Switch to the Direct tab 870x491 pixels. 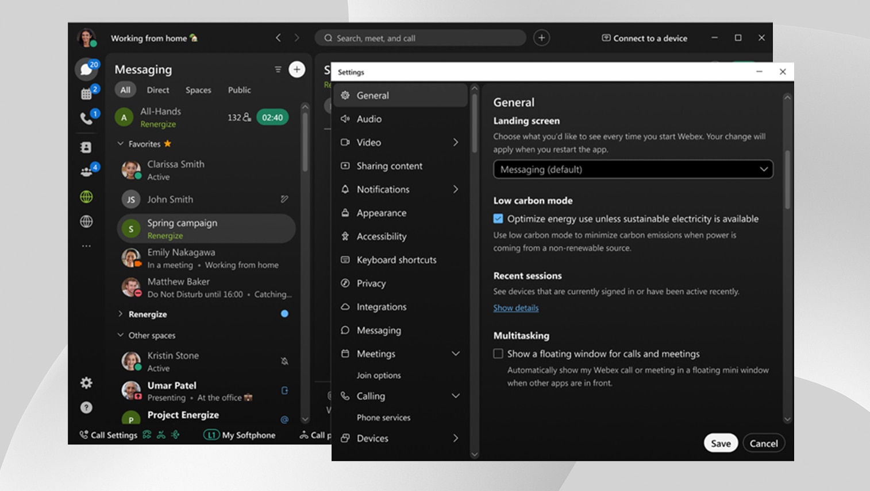158,90
